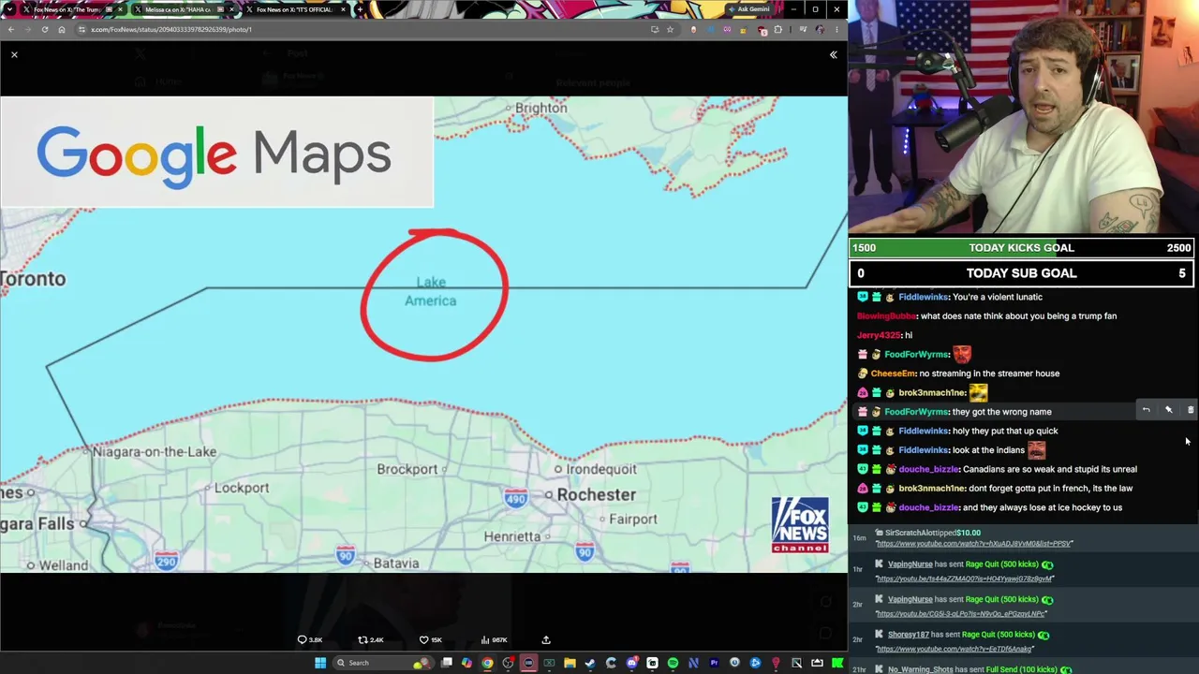The image size is (1199, 674).
Task: Switch to 'Fox News on X: The Trump' tab
Action: 75,9
